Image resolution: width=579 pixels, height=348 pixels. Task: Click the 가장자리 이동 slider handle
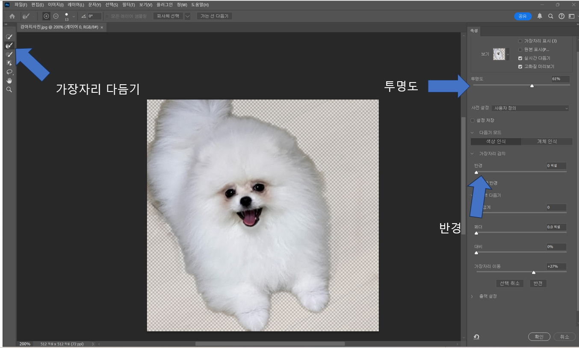[x=533, y=272]
